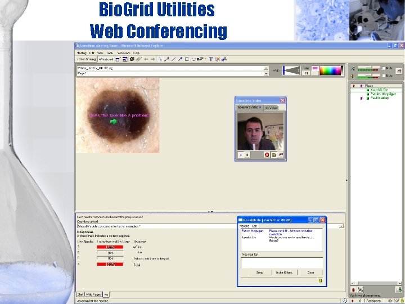Open the Help menu

point(136,53)
